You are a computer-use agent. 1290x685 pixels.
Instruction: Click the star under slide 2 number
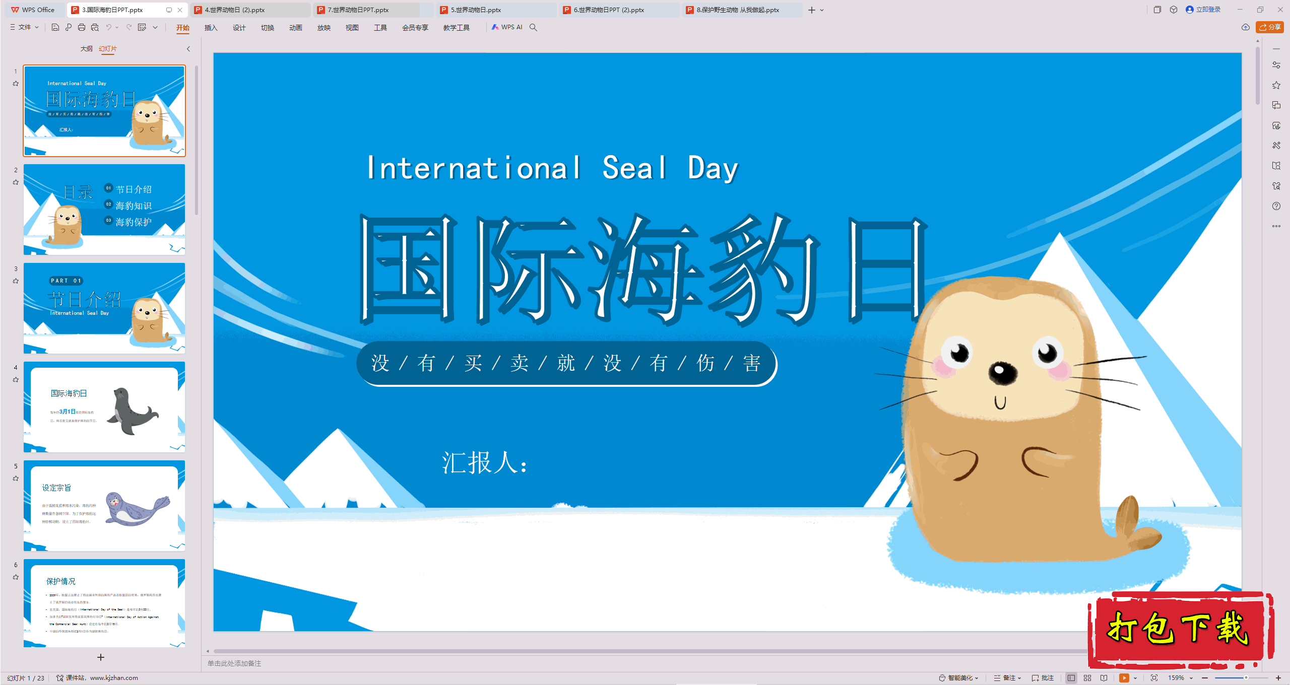pos(16,182)
